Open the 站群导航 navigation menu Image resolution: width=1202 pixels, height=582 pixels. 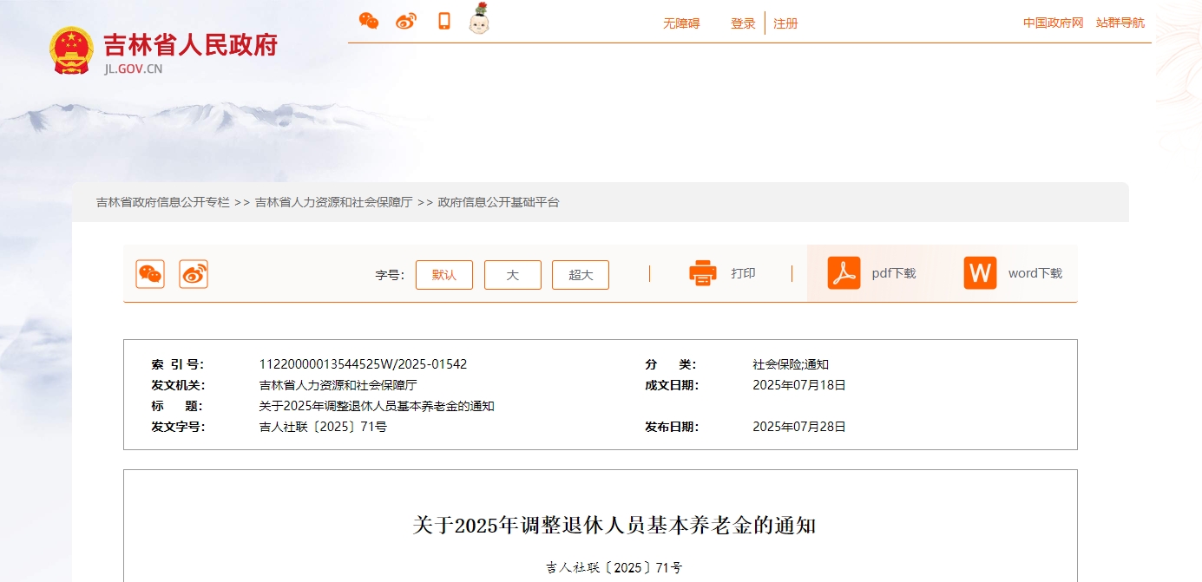pos(1122,23)
